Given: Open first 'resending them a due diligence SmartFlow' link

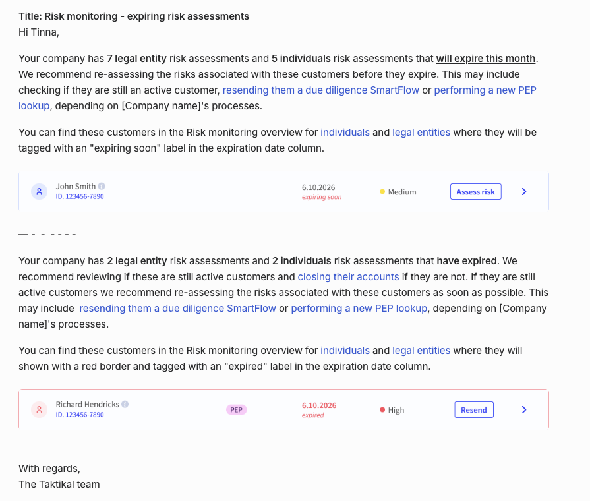Looking at the screenshot, I should [321, 90].
